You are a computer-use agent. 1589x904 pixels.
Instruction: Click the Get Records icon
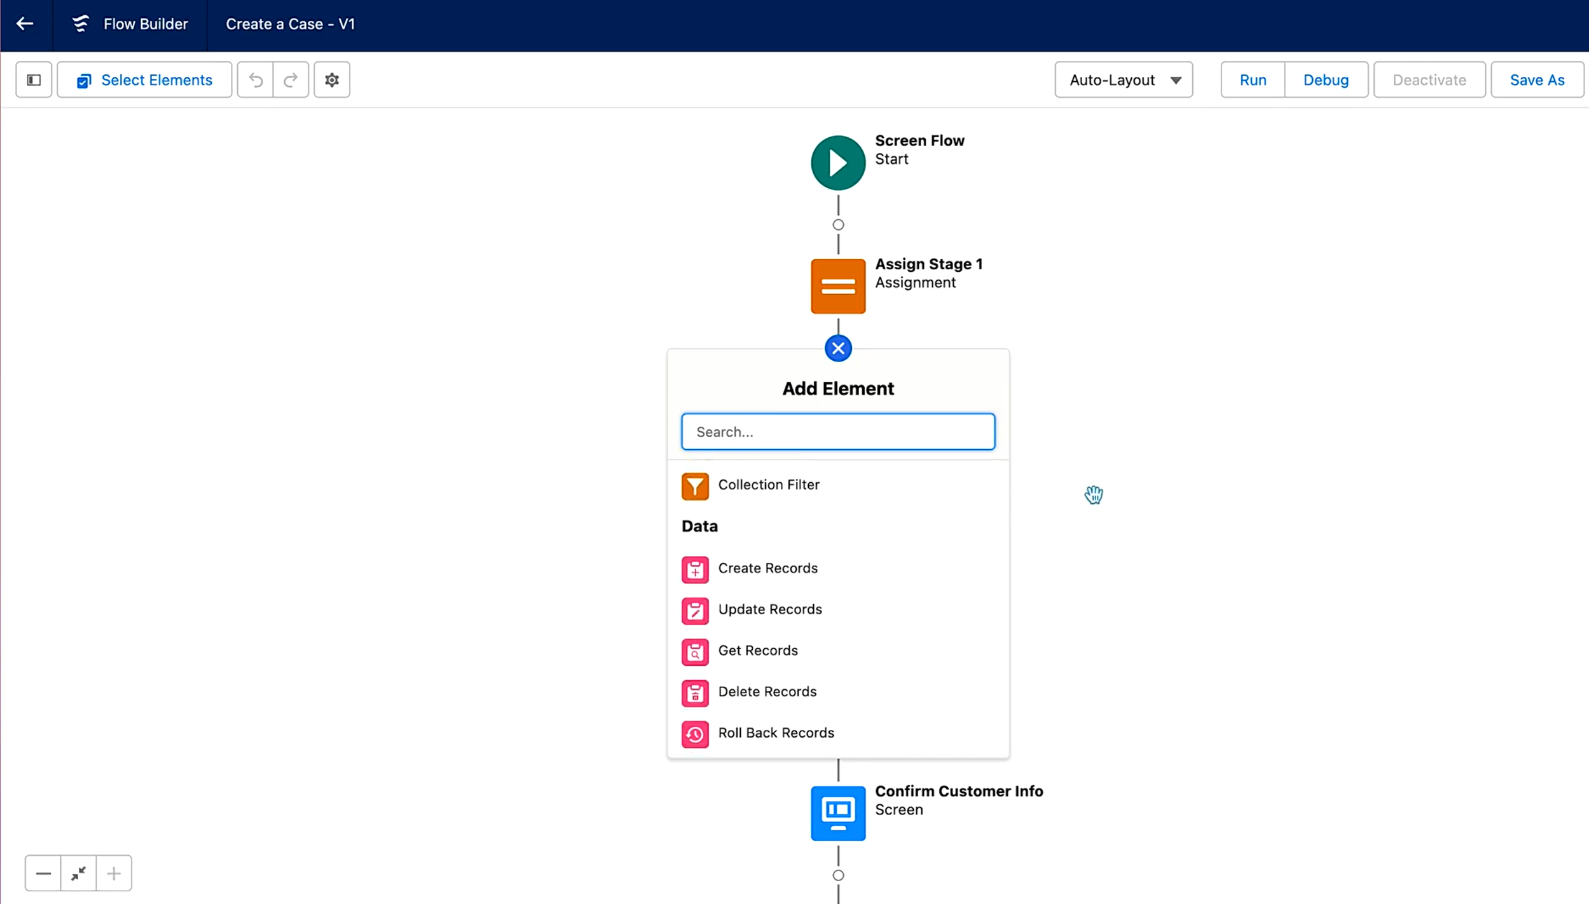click(695, 652)
